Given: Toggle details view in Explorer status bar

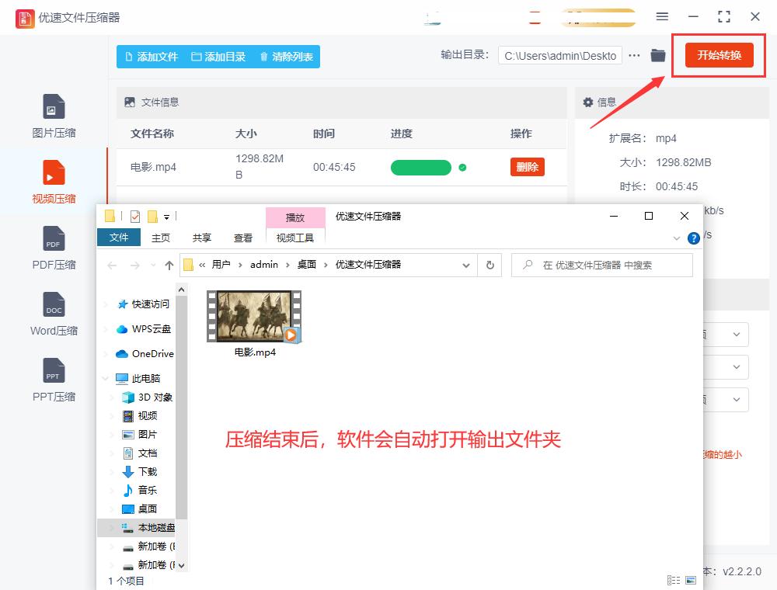Looking at the screenshot, I should pyautogui.click(x=672, y=580).
